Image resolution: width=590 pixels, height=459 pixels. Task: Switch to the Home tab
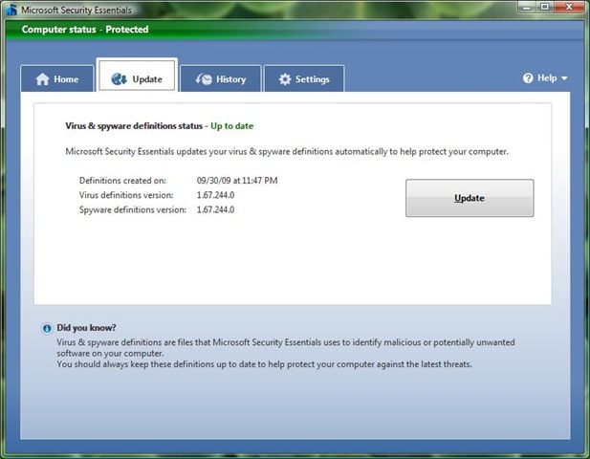57,78
